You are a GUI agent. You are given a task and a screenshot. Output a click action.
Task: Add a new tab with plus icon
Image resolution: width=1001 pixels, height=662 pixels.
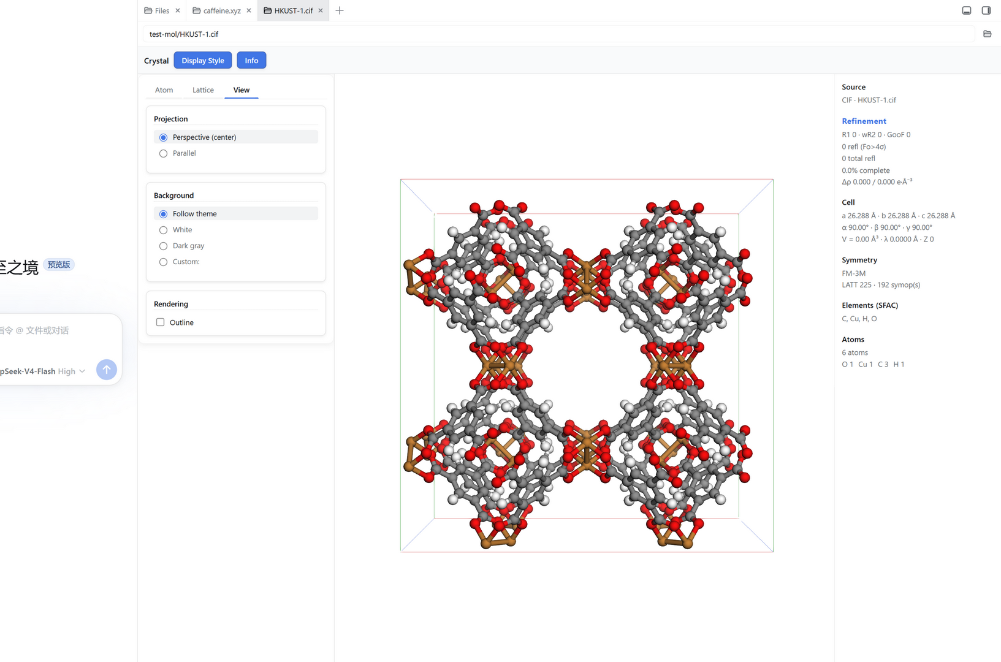(340, 10)
